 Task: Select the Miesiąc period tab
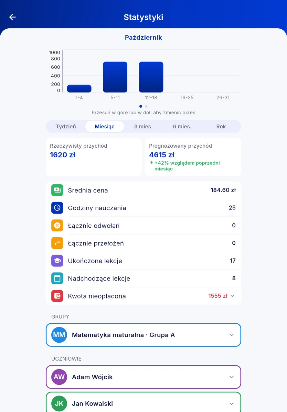click(x=105, y=126)
